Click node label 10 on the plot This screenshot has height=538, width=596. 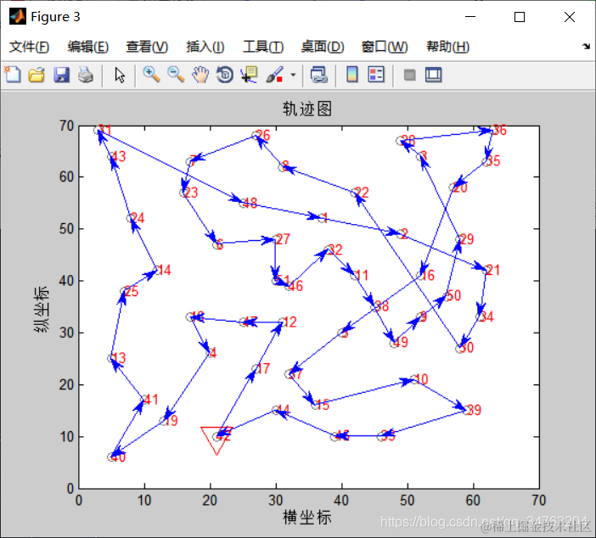pos(421,378)
